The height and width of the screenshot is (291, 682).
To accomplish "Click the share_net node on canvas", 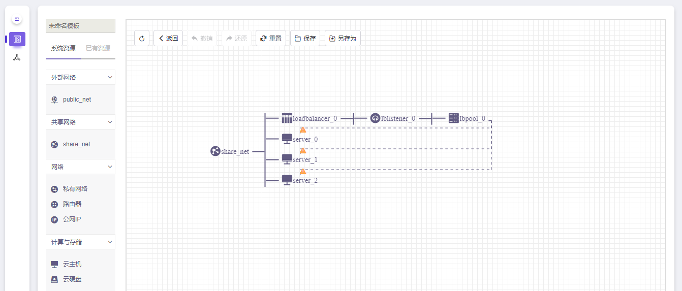I will point(215,151).
